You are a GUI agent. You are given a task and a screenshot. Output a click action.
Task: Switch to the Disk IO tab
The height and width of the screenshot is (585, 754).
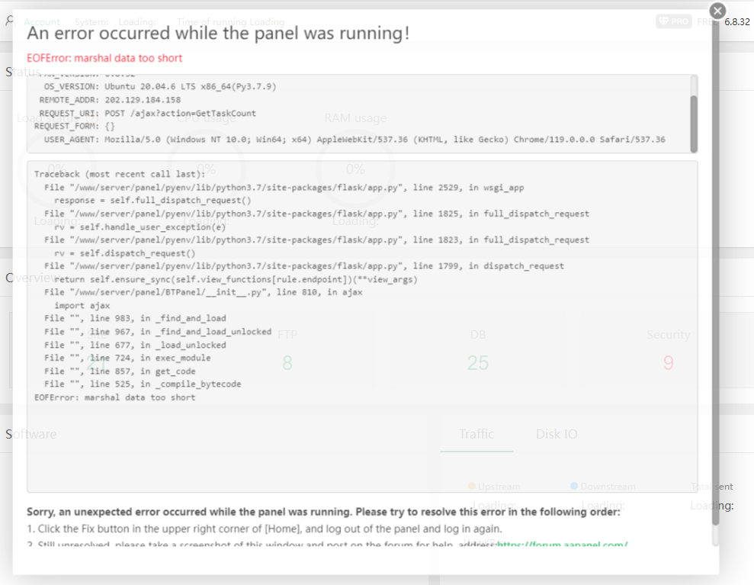557,434
